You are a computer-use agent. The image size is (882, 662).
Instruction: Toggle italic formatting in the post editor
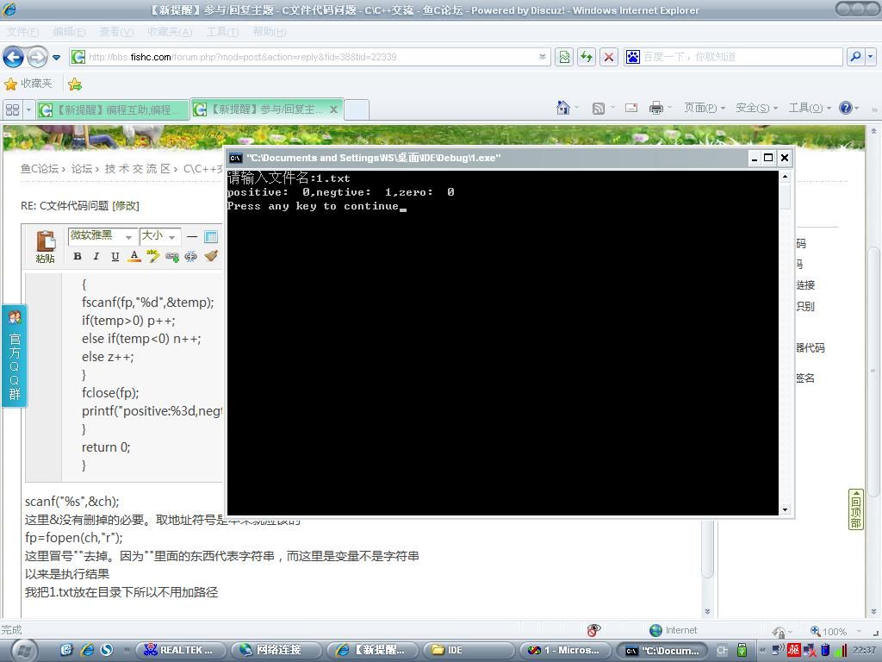(x=96, y=256)
